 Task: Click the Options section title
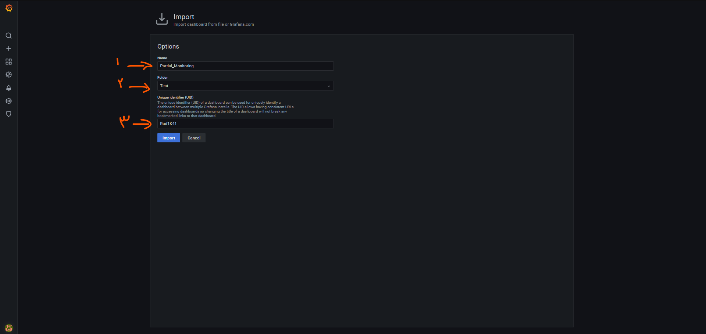(x=168, y=46)
